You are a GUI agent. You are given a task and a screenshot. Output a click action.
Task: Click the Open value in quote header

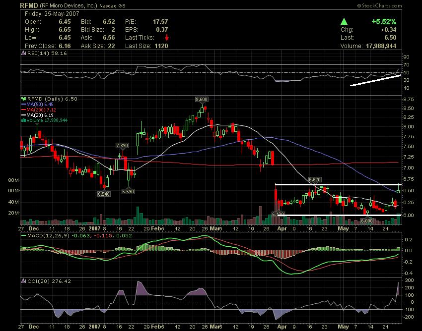click(65, 22)
